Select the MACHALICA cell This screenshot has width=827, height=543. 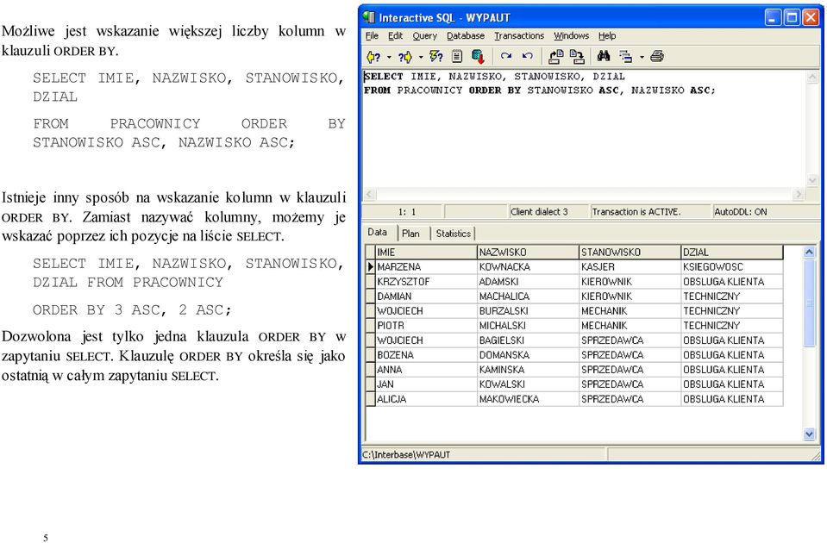tap(528, 296)
